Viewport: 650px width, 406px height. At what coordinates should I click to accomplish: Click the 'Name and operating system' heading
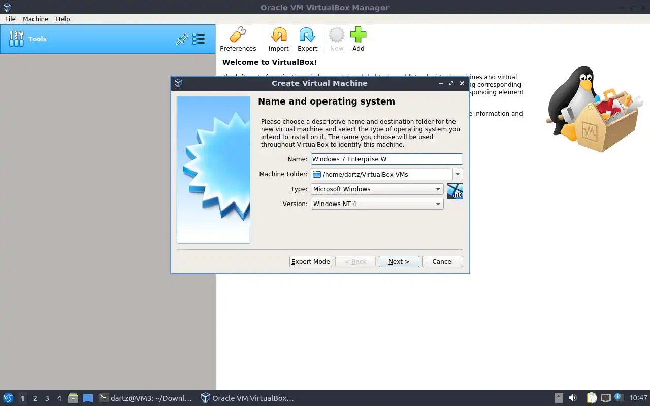point(327,101)
